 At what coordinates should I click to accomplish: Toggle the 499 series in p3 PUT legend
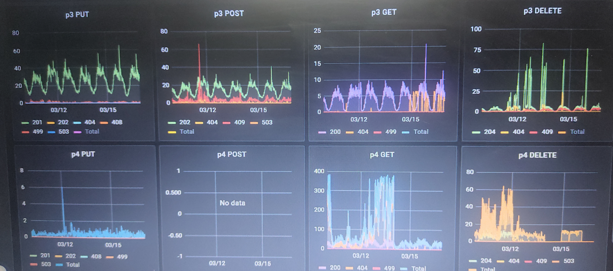32,131
